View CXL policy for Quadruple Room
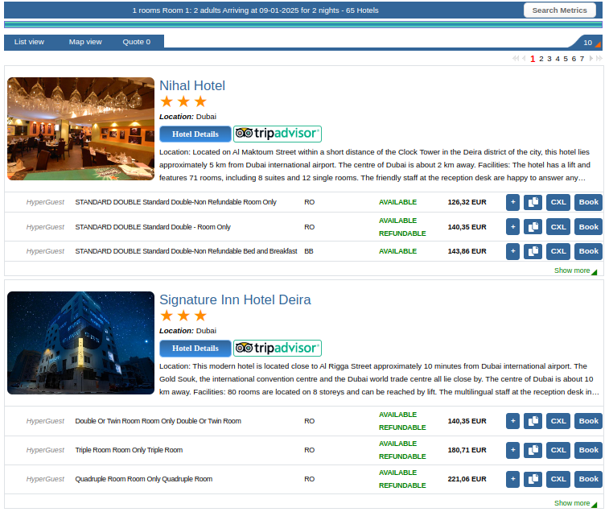The width and height of the screenshot is (609, 512). click(x=558, y=479)
